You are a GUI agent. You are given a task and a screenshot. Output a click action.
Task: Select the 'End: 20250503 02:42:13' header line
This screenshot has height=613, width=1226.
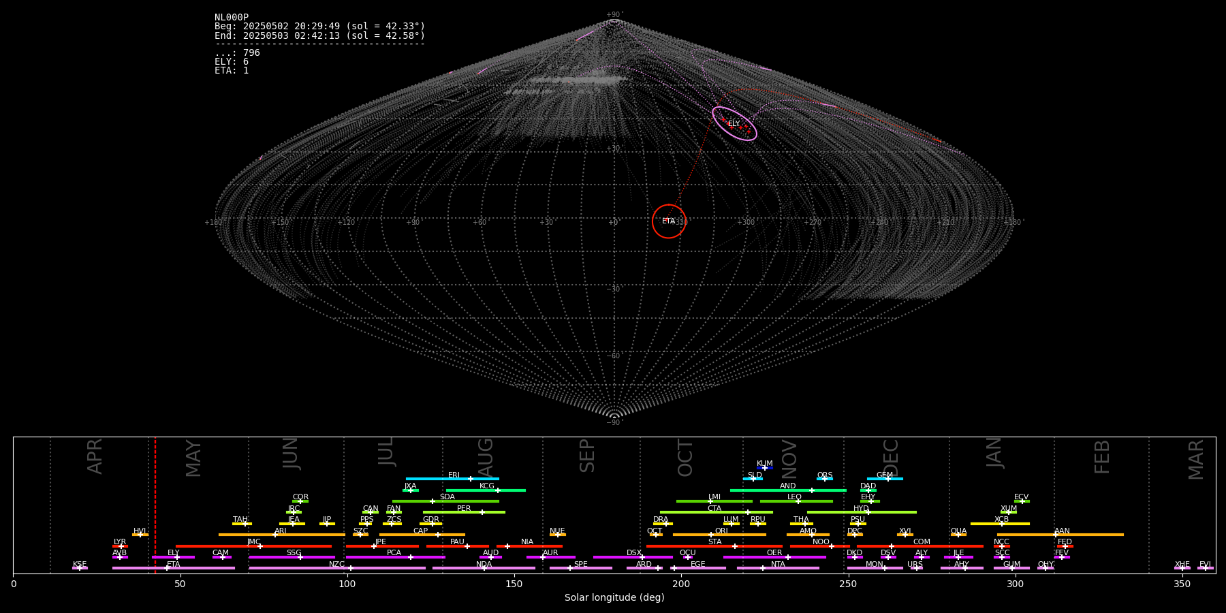tap(319, 35)
